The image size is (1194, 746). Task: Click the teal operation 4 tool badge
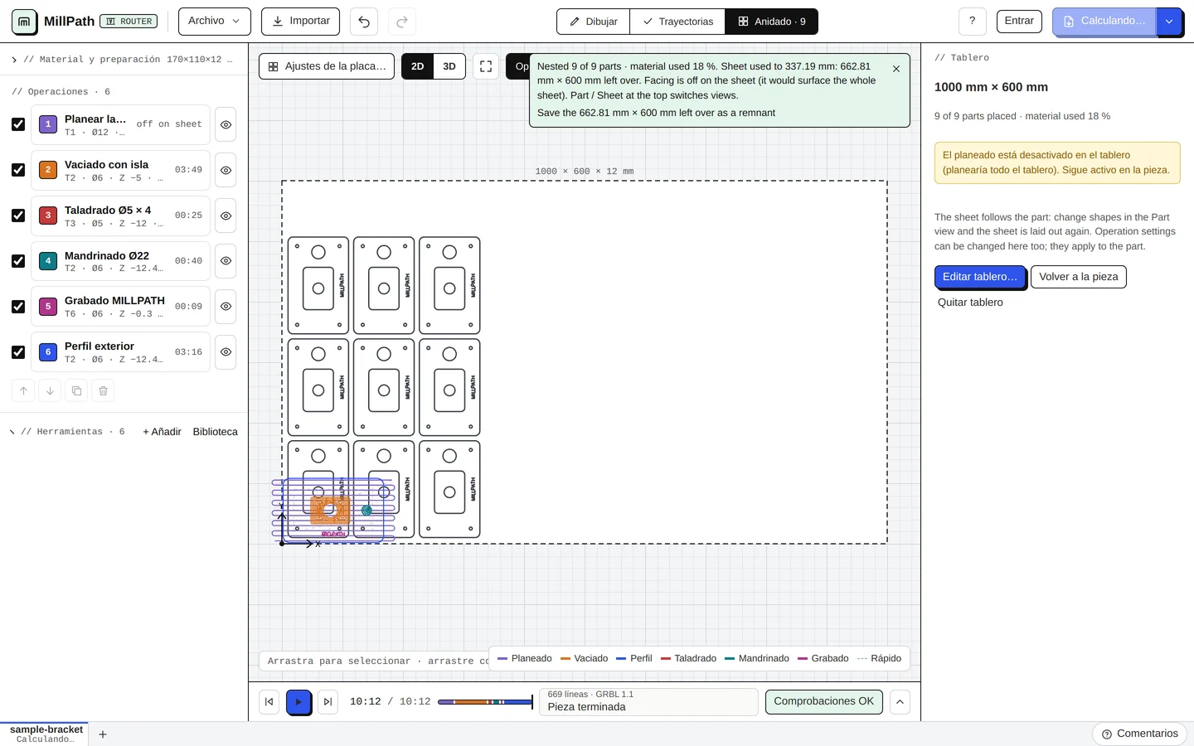tap(48, 261)
